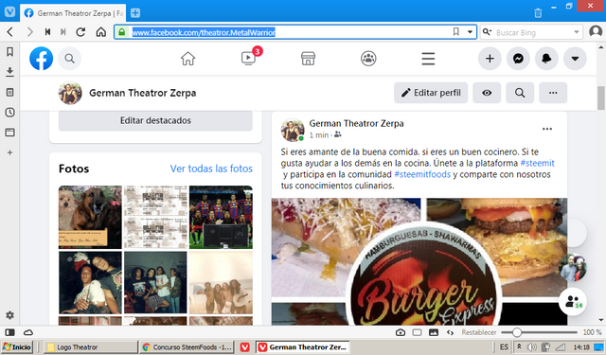Click the green secure site padlock
Viewport: 606px width, 355px height.
(122, 32)
